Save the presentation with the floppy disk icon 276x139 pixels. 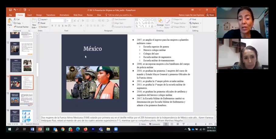point(10,10)
